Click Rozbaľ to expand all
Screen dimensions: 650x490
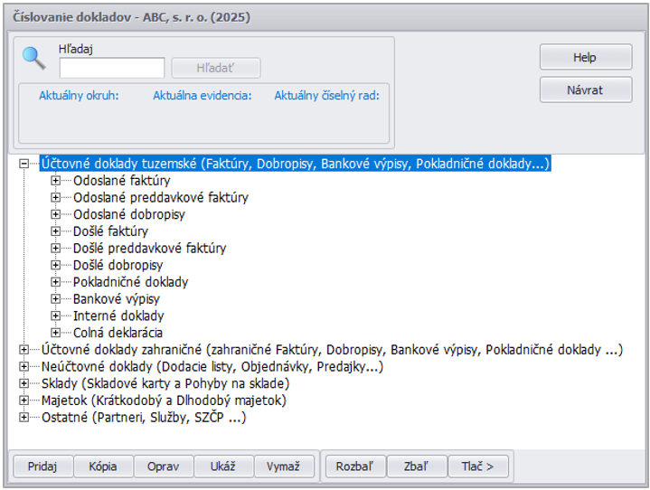tap(354, 466)
